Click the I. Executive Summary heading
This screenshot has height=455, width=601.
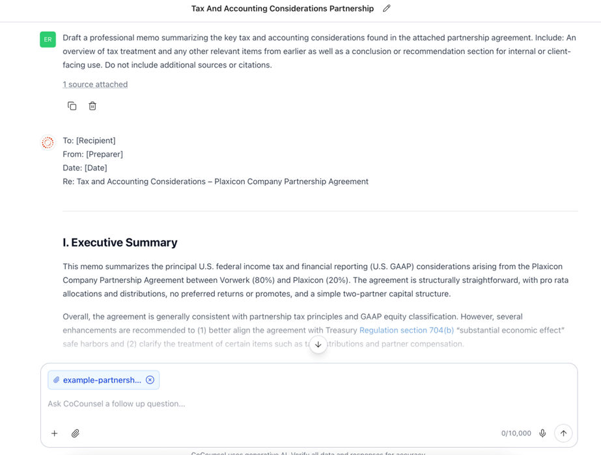(120, 242)
